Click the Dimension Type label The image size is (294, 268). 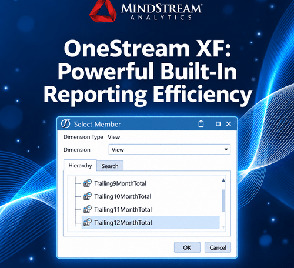click(83, 137)
